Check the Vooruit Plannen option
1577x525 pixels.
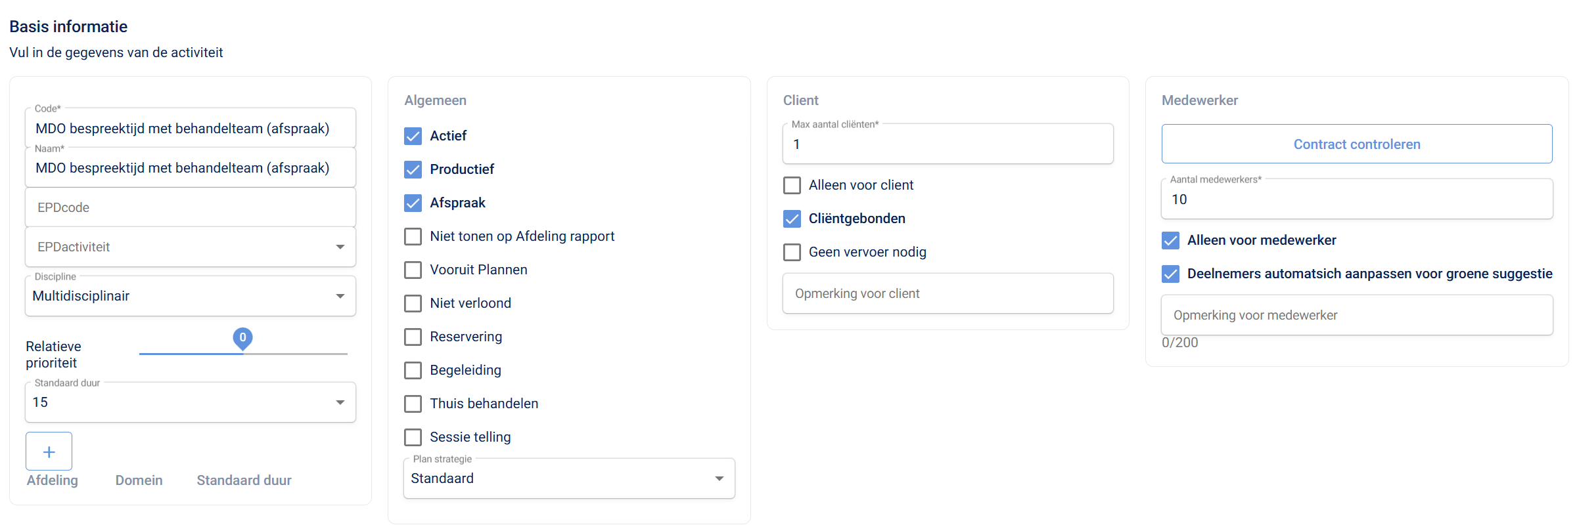click(x=413, y=270)
